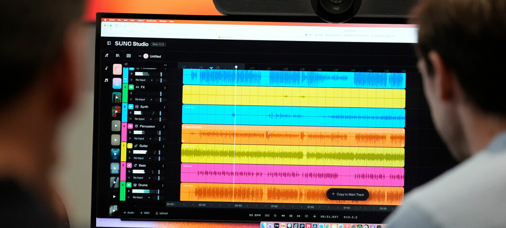Image resolution: width=506 pixels, height=228 pixels.
Task: Open Safari File menu in menu bar
Action: coord(119,20)
